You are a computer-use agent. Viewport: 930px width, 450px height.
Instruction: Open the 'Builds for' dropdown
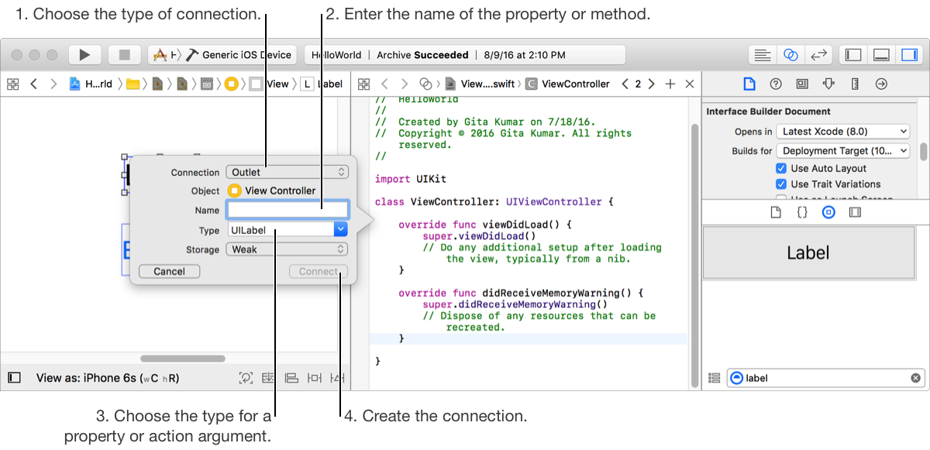pyautogui.click(x=843, y=151)
